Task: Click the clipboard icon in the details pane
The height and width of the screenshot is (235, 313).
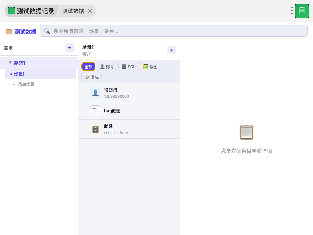Action: click(x=246, y=132)
